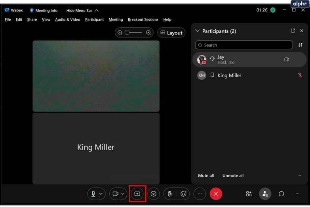The width and height of the screenshot is (310, 207).
Task: Click the Webex logo in title bar
Action: click(7, 10)
